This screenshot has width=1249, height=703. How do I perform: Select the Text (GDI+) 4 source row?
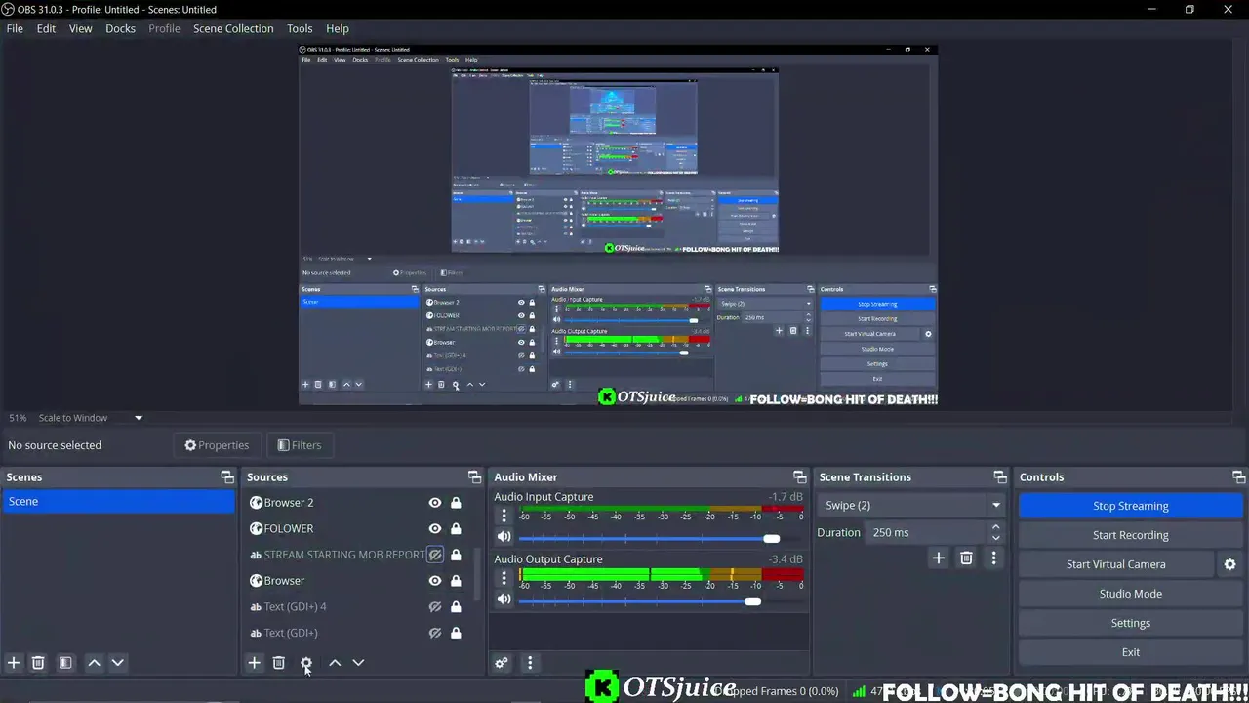point(356,606)
